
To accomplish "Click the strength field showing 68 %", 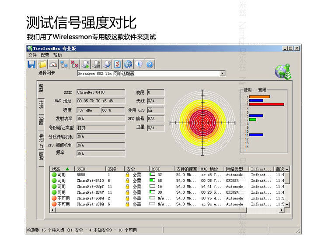I will tap(113, 110).
